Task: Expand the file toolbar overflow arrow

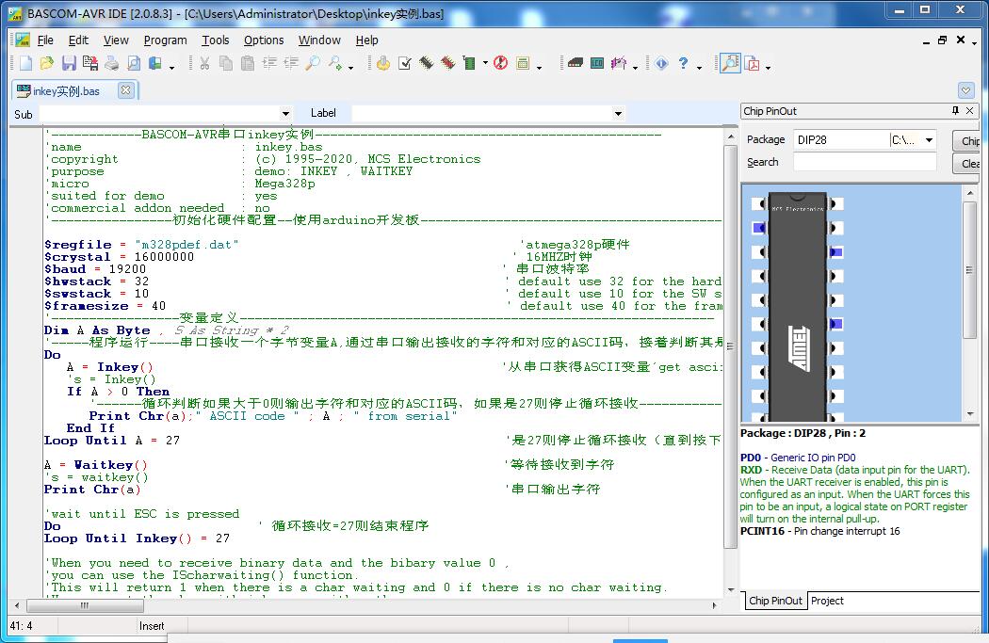Action: pos(171,66)
